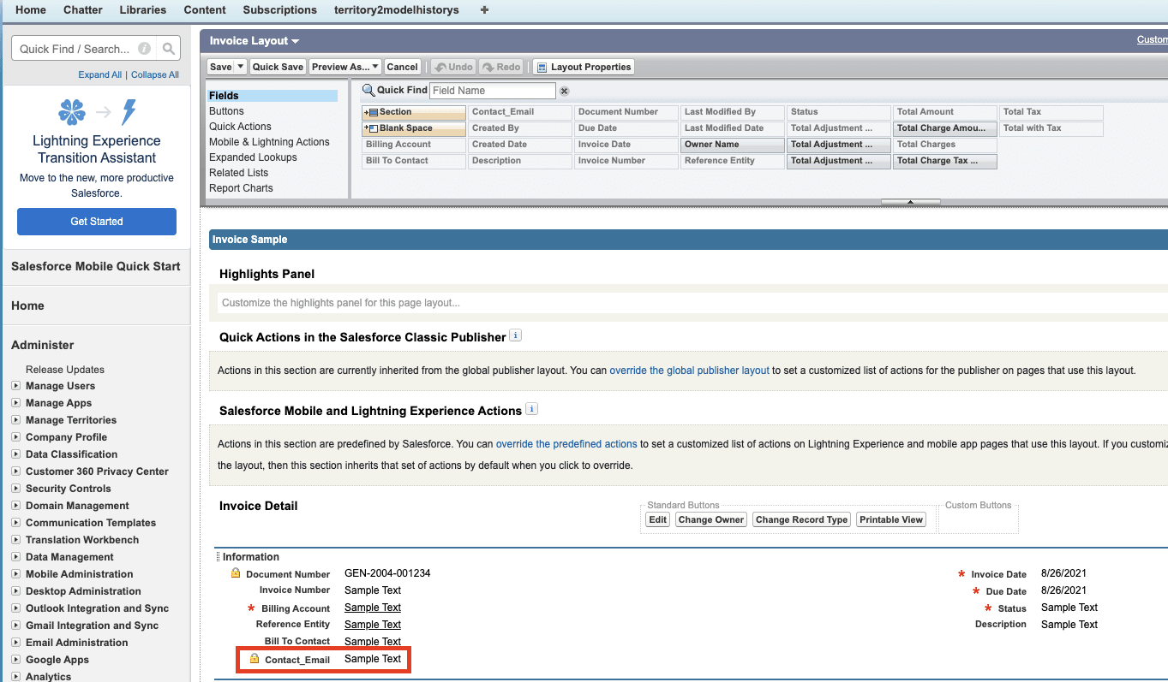The image size is (1168, 682).
Task: Click the Save button
Action: pyautogui.click(x=221, y=67)
